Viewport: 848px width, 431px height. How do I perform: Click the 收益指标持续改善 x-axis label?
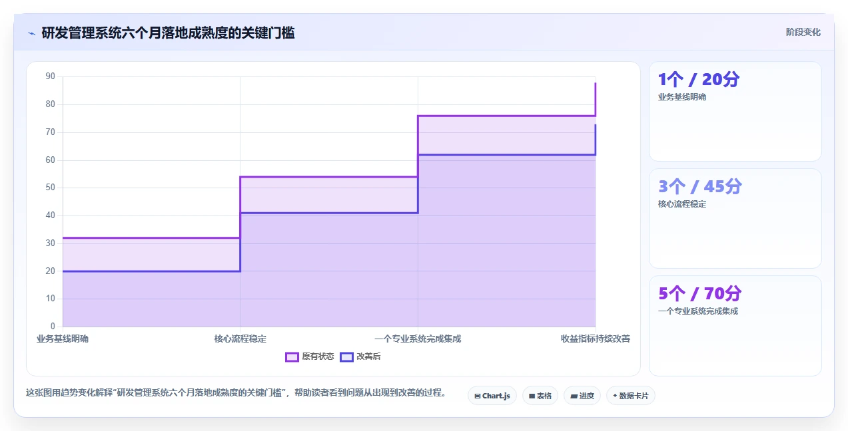point(596,339)
